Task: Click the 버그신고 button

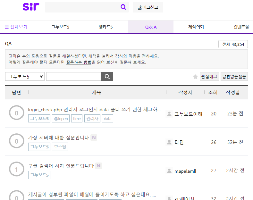Action: click(x=148, y=7)
